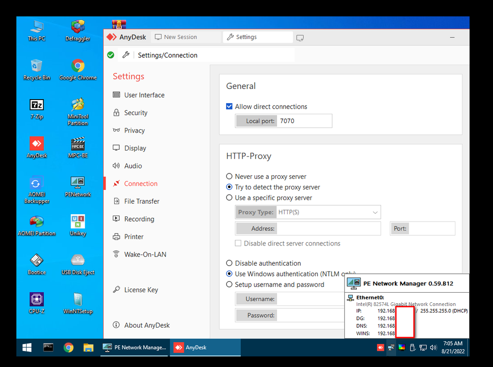Click AnyDesk taskbar button
The height and width of the screenshot is (367, 493).
[205, 347]
